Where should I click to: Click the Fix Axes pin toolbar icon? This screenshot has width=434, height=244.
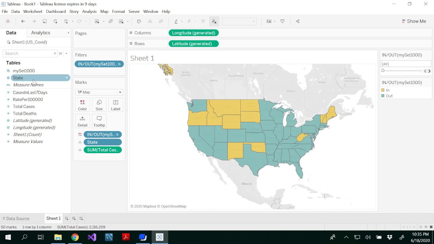tap(214, 21)
